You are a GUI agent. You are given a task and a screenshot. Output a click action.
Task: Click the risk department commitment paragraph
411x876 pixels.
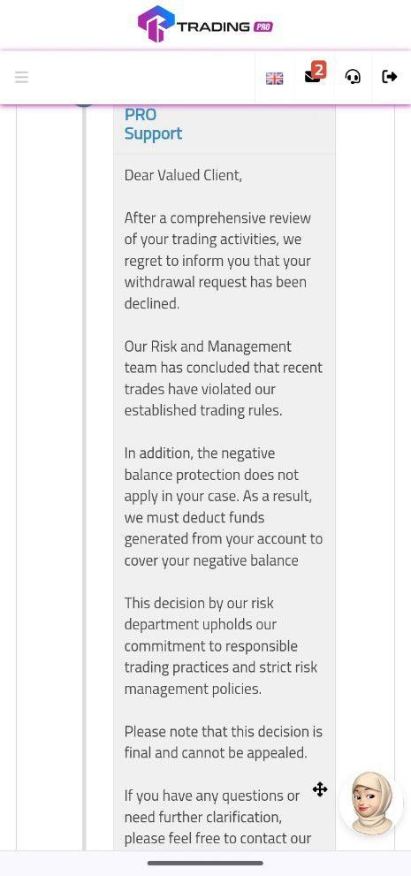coord(221,646)
